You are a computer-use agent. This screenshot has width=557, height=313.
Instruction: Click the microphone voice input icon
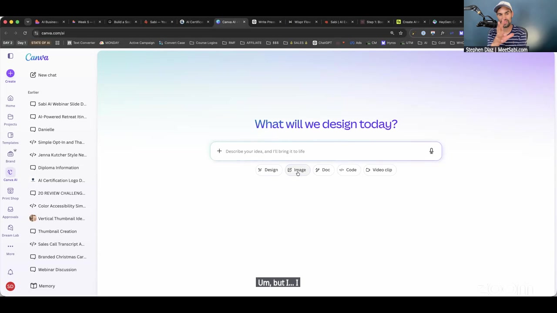pyautogui.click(x=431, y=151)
